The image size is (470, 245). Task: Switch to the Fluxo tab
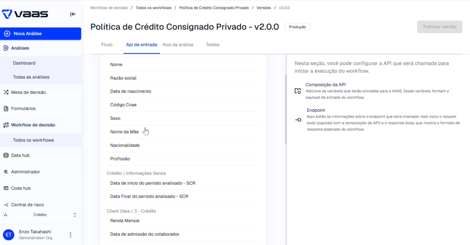click(x=107, y=45)
